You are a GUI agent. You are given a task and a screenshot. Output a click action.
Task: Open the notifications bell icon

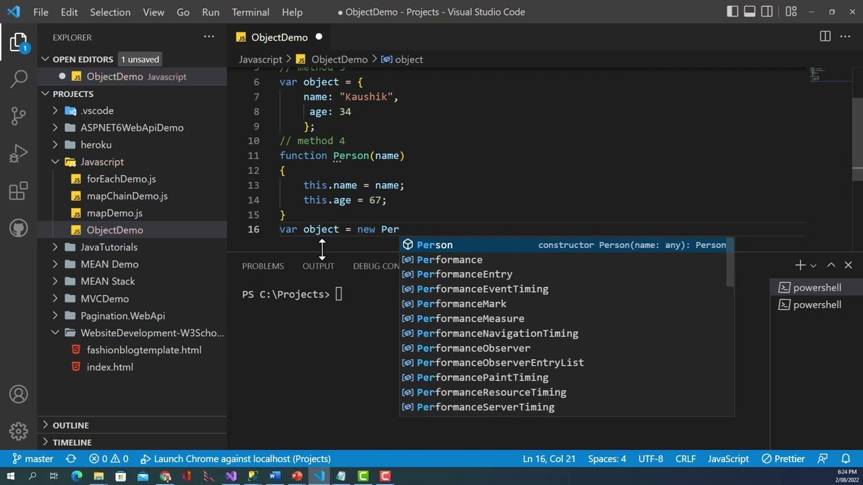pyautogui.click(x=845, y=459)
